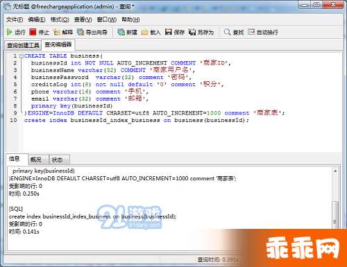
Task: Click the 'creditsLog int(8)' code line
Action: pos(128,84)
